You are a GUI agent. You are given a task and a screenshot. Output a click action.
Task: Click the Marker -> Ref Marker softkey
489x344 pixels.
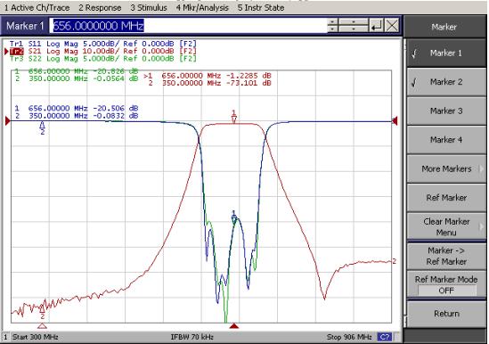(446, 256)
